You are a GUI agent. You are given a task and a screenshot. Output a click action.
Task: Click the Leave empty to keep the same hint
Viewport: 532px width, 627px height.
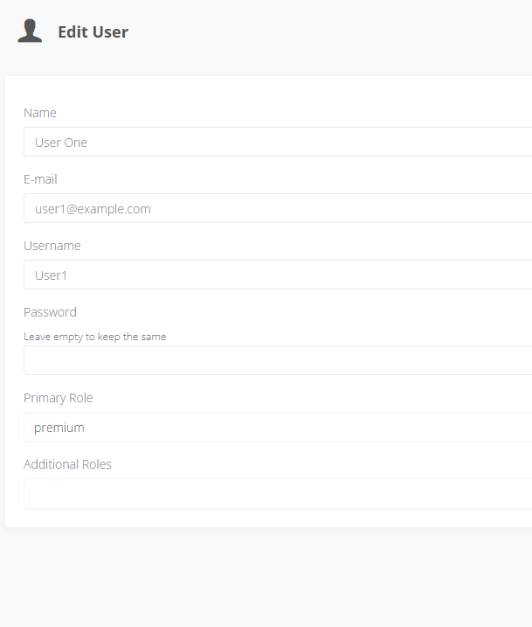coord(95,337)
